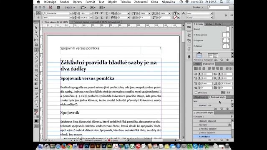
Task: Switch to character formatting controls mode
Action: coord(38,13)
